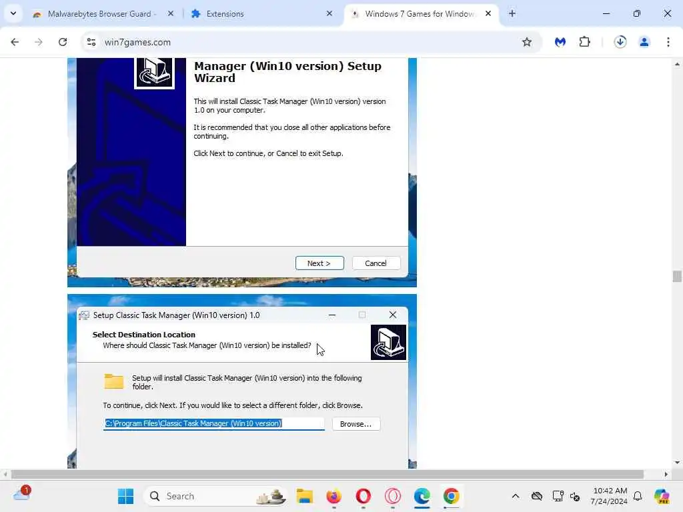Open the Chrome profile avatar

coord(644,42)
